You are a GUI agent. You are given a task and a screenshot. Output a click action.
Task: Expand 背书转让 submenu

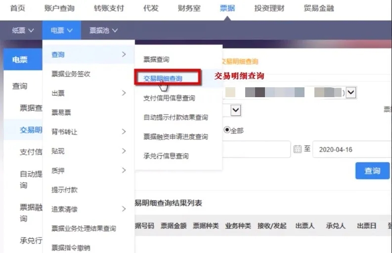click(88, 132)
